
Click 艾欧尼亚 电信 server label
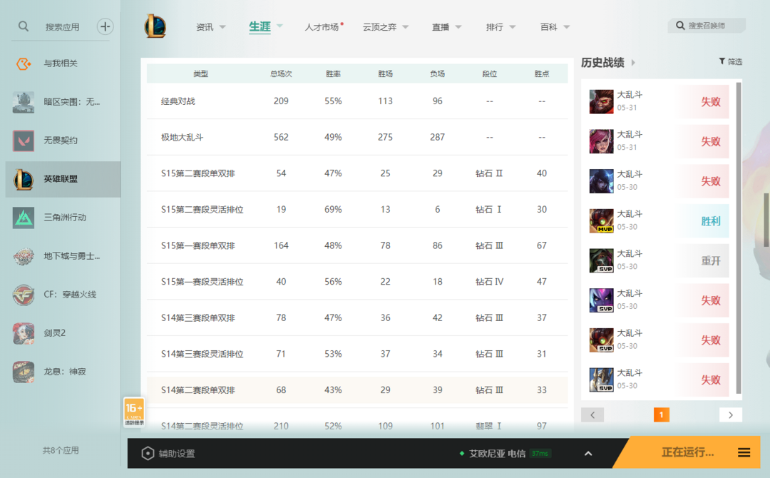tap(497, 454)
